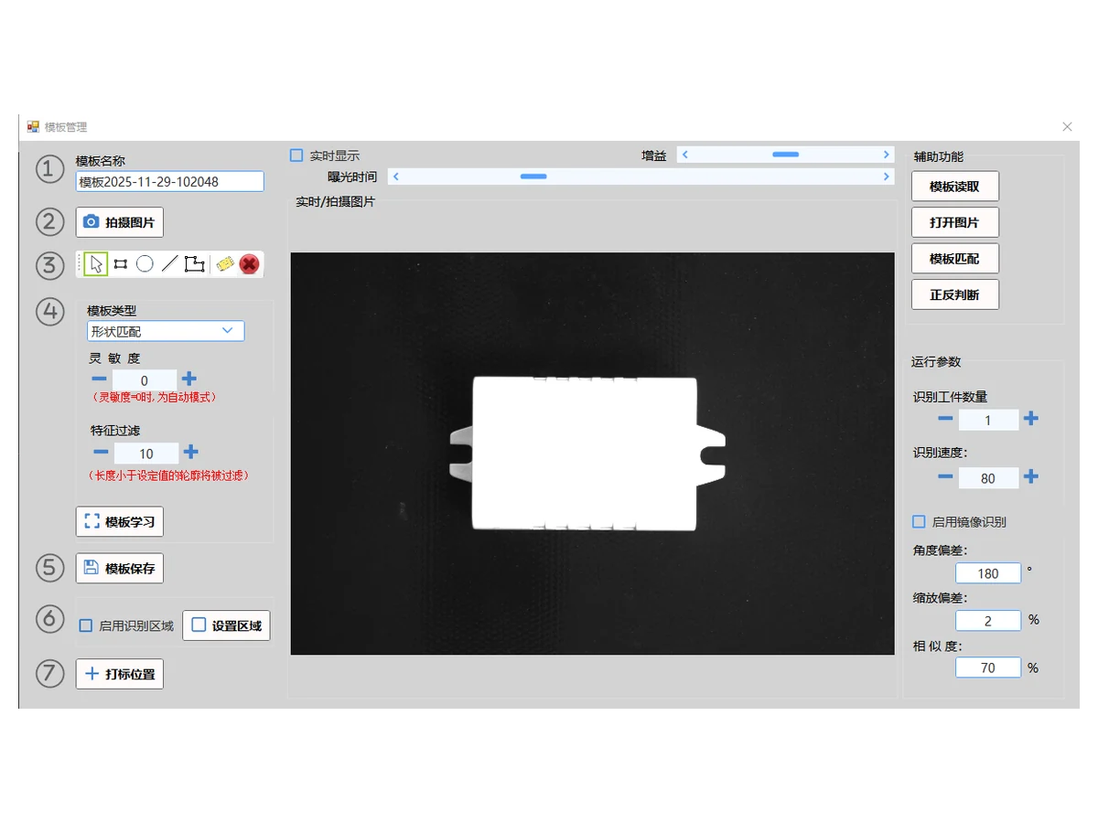Decrease 特征过滤 with the minus icon
Image resolution: width=1098 pixels, height=823 pixels.
click(101, 452)
